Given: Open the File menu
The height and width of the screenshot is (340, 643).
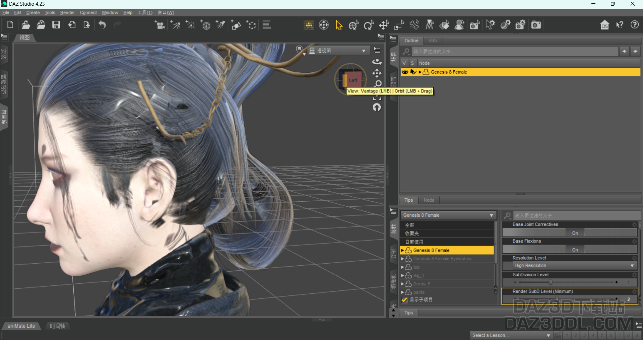Looking at the screenshot, I should [x=6, y=13].
